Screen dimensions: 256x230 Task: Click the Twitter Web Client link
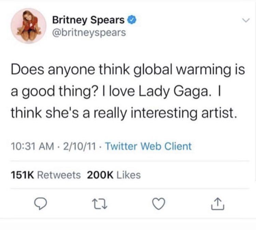(x=148, y=146)
